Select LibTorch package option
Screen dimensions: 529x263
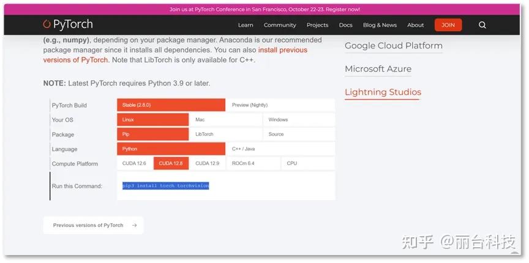tap(225, 135)
